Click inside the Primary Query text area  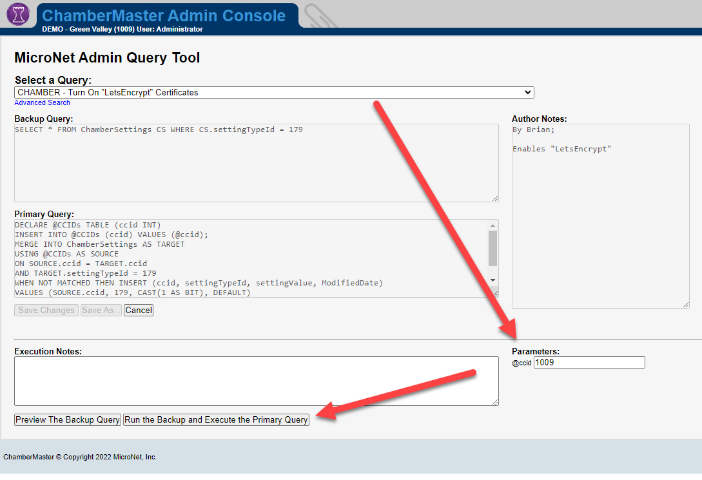coord(251,258)
